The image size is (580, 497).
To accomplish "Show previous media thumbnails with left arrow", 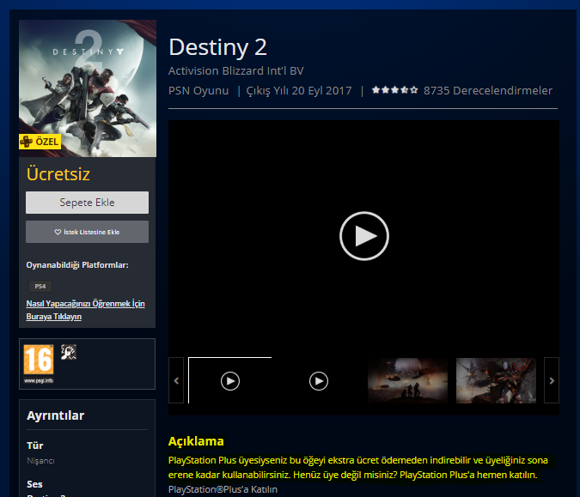I will pyautogui.click(x=176, y=380).
